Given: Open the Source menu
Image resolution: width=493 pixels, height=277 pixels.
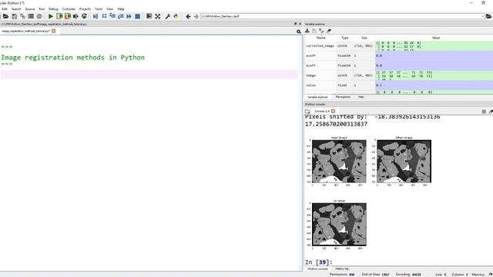Looking at the screenshot, I should click(30, 9).
